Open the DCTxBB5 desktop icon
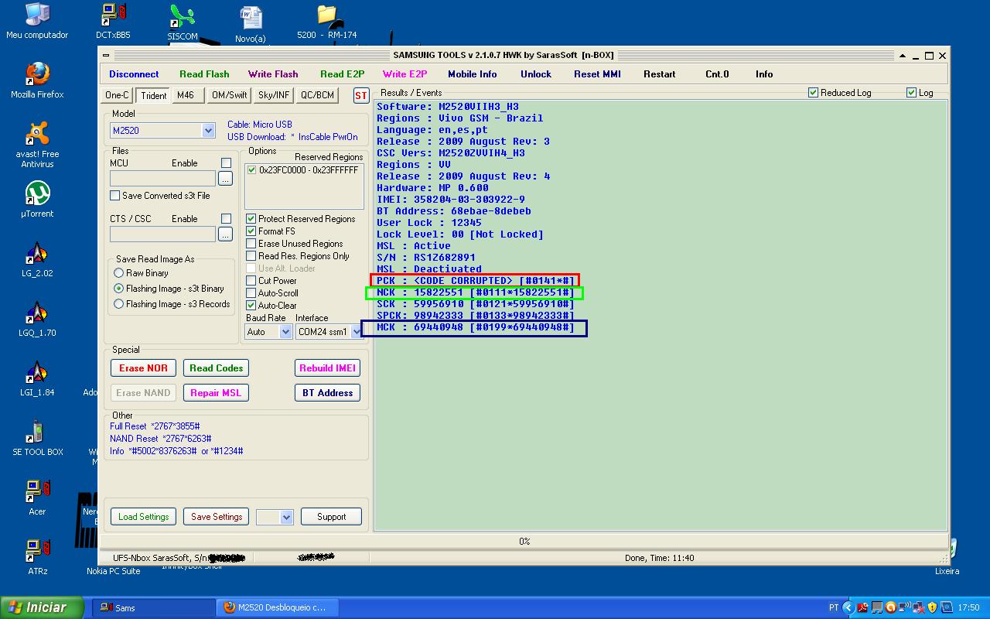 point(113,21)
